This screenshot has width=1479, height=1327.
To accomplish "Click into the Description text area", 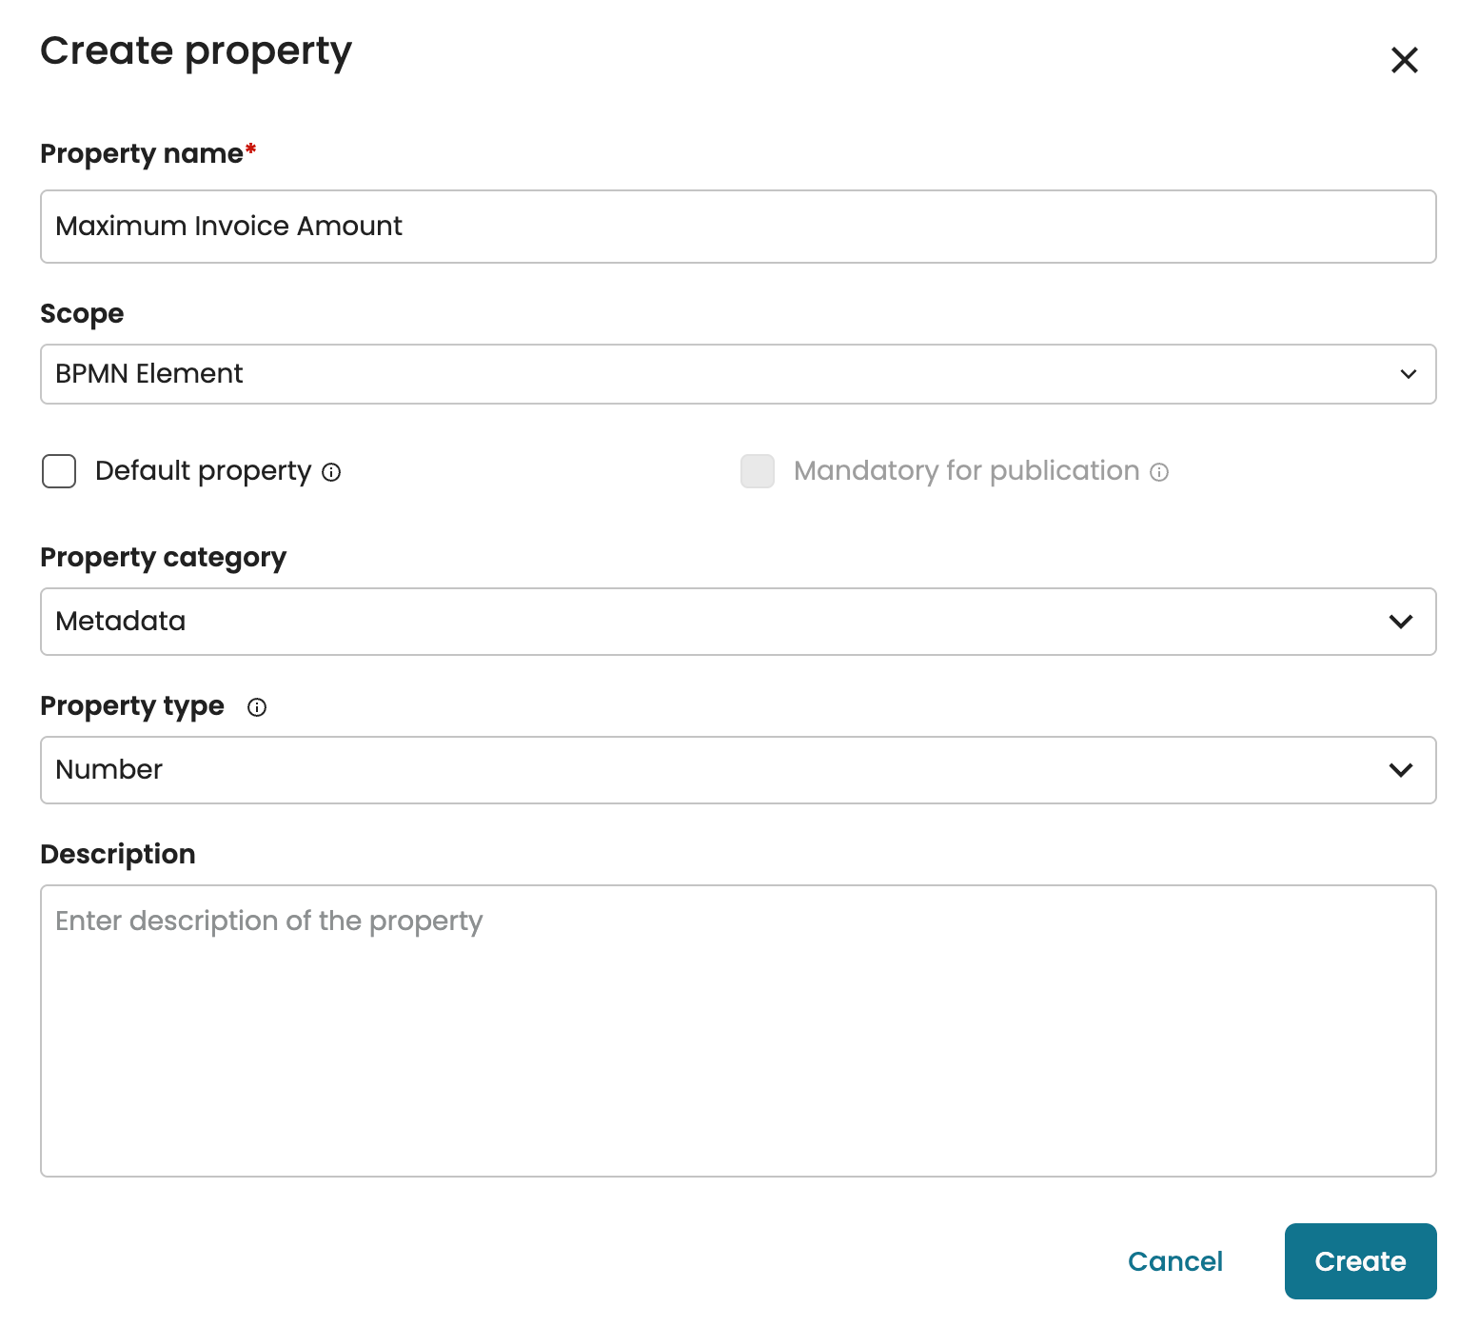I will click(738, 1031).
